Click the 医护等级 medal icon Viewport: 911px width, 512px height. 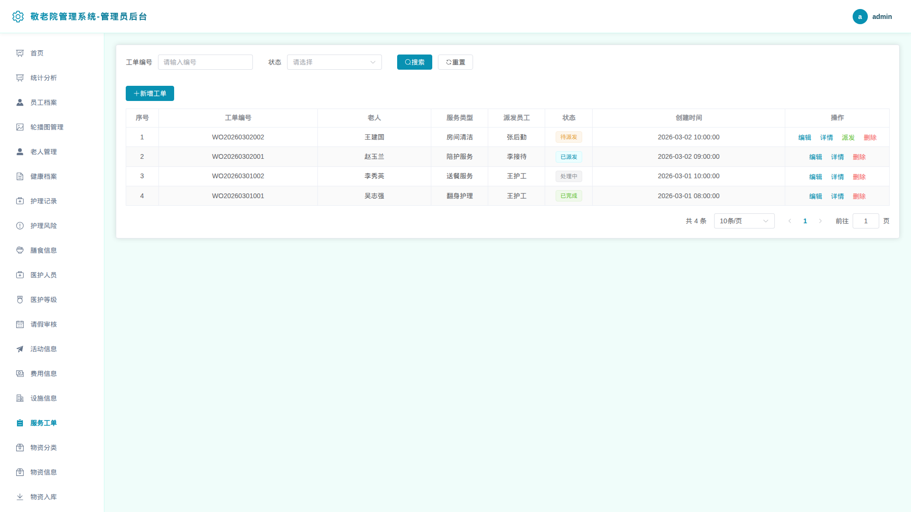(20, 300)
